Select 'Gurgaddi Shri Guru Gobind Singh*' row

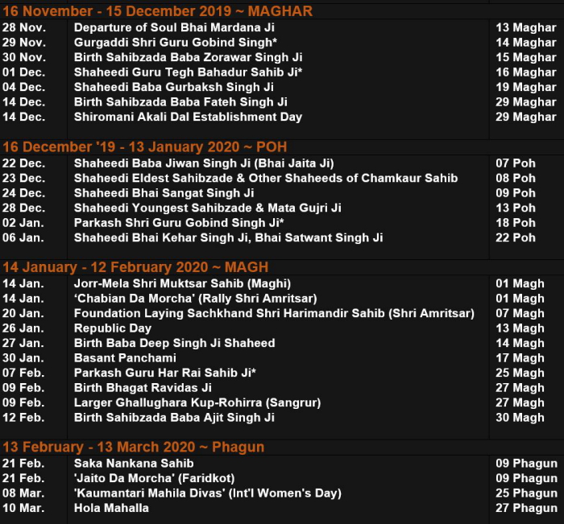click(x=176, y=43)
